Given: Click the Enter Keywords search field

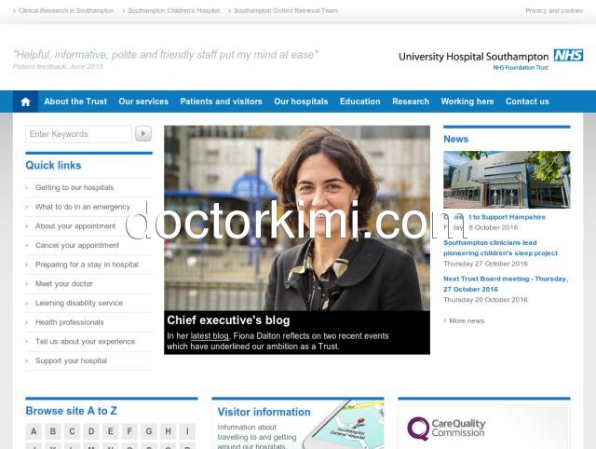Looking at the screenshot, I should point(79,134).
